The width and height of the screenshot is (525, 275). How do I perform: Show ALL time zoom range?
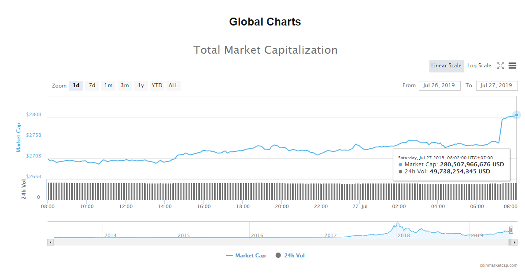[x=173, y=86]
